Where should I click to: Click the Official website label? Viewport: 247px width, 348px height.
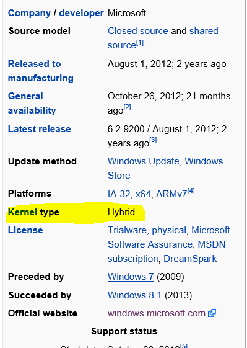[x=43, y=313]
